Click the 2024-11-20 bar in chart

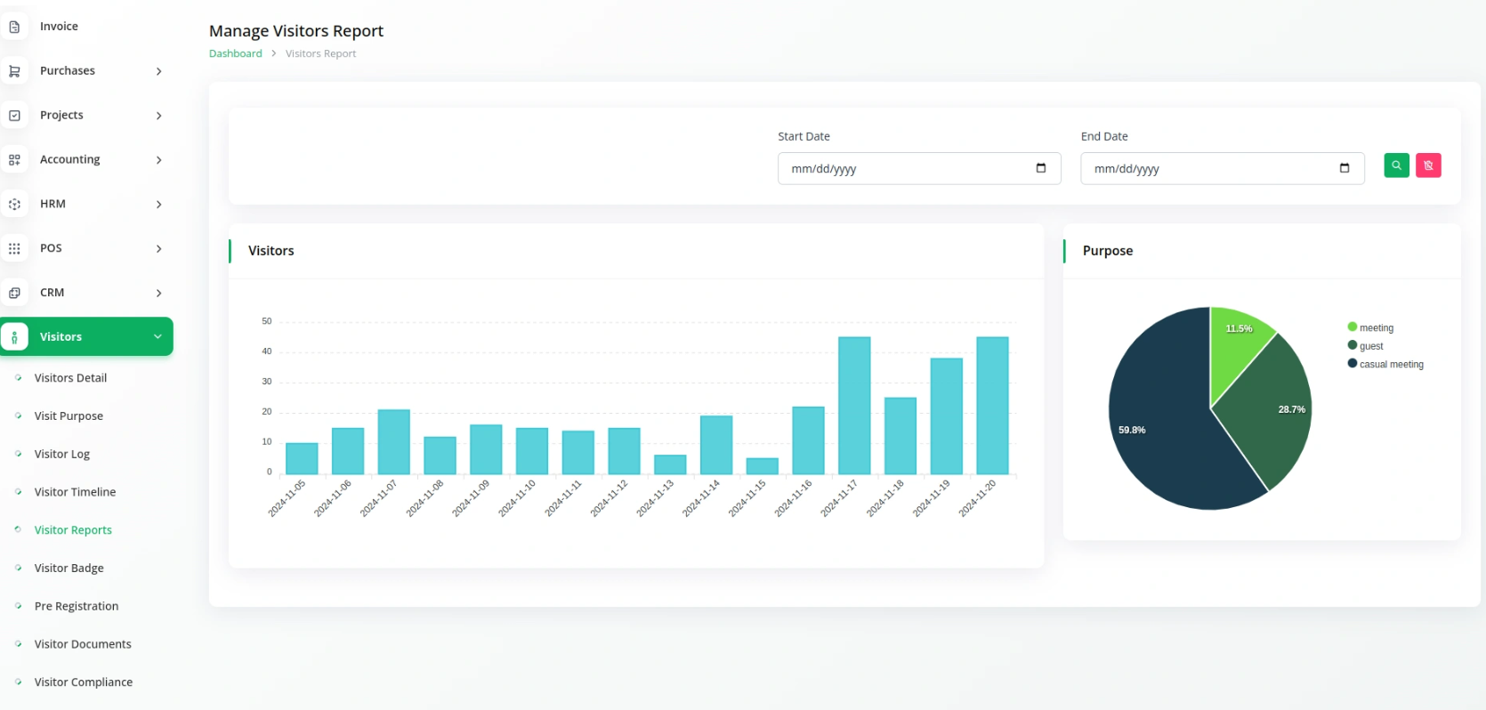point(992,406)
